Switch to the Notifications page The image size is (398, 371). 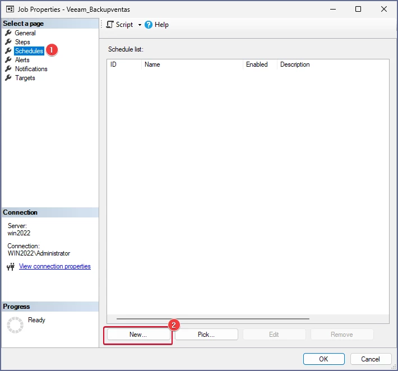[x=31, y=69]
